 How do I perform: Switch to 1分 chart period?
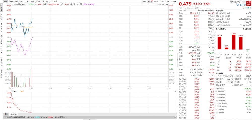(x=16, y=1)
